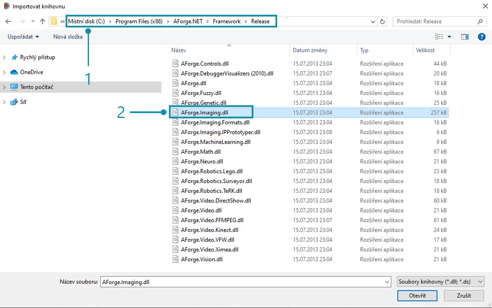Open the Soubory knihovny file type dropdown
Screen dimensions: 492x308
441,282
